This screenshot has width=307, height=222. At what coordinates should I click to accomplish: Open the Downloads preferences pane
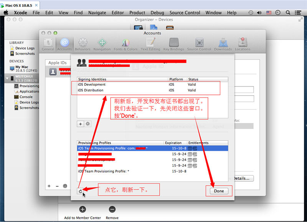point(223,45)
